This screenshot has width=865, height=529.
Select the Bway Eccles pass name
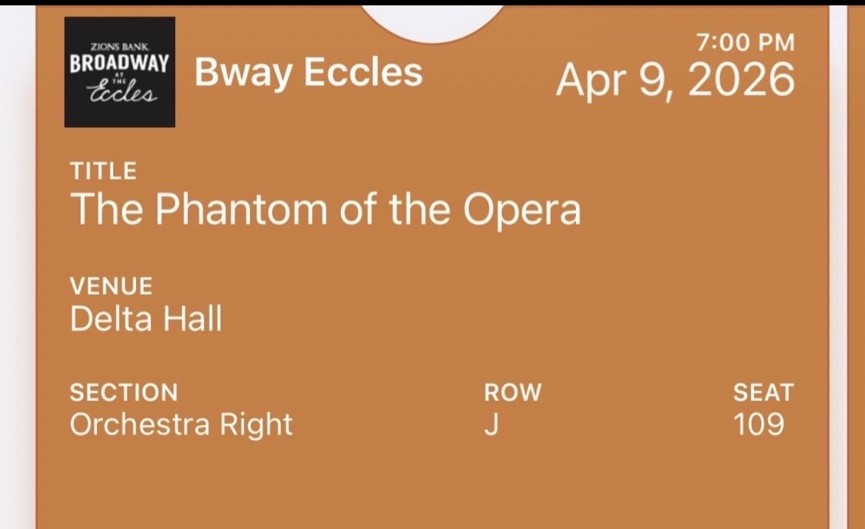(x=309, y=72)
